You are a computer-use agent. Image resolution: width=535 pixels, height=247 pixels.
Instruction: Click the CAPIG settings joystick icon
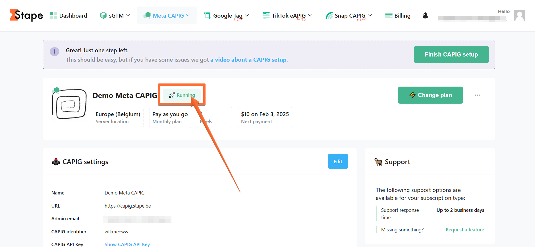pyautogui.click(x=56, y=162)
